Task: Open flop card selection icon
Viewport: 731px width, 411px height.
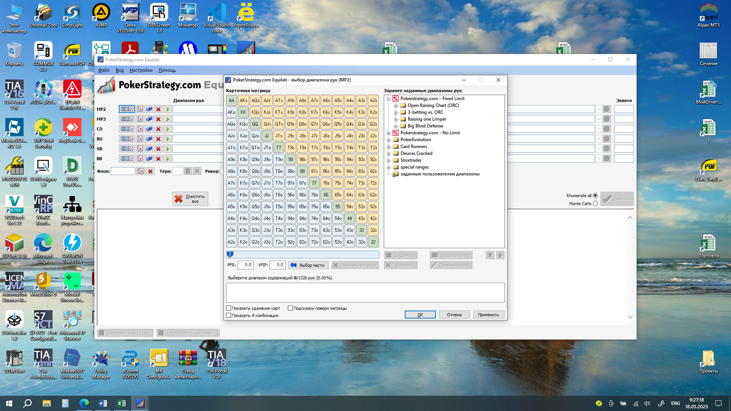Action: (x=141, y=171)
